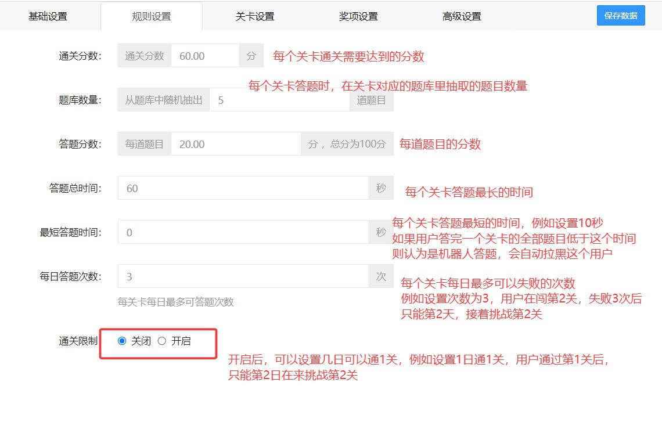Viewport: 662px width, 436px height.
Task: Switch to the 基础设置 tab
Action: pos(48,16)
